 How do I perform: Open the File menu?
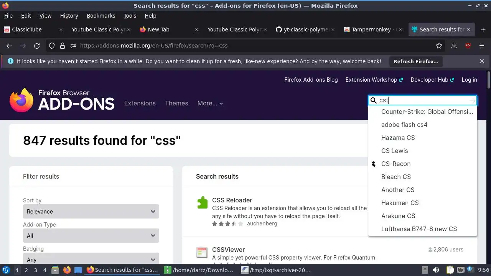[8, 16]
